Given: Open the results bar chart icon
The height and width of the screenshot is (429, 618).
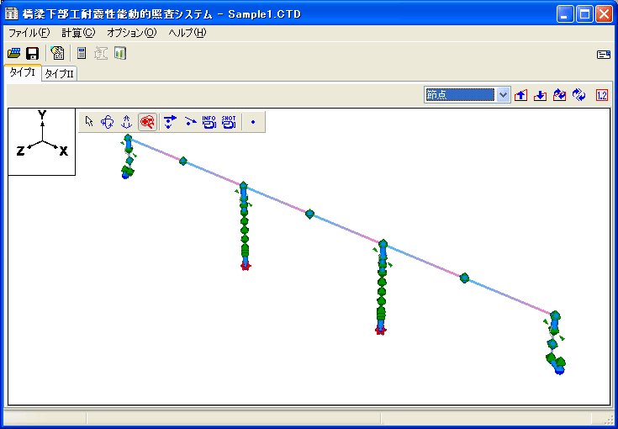Looking at the screenshot, I should click(x=119, y=53).
